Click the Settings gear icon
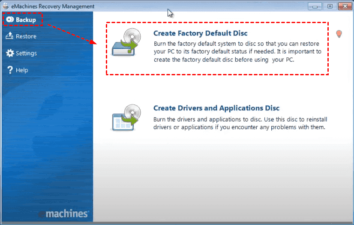 [x=10, y=53]
